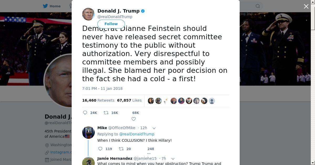Image resolution: width=315 pixels, height=165 pixels.
Task: Click the reply bubble icon showing 24K
Action: point(85,113)
